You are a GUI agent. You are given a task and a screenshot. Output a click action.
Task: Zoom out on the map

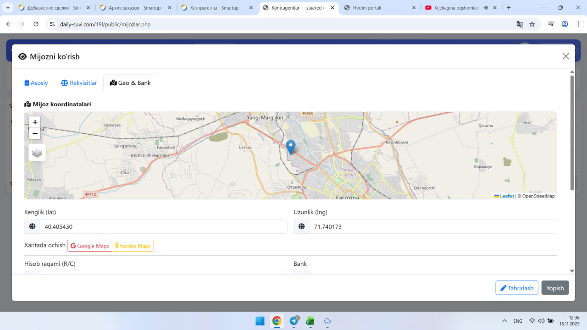(x=35, y=133)
